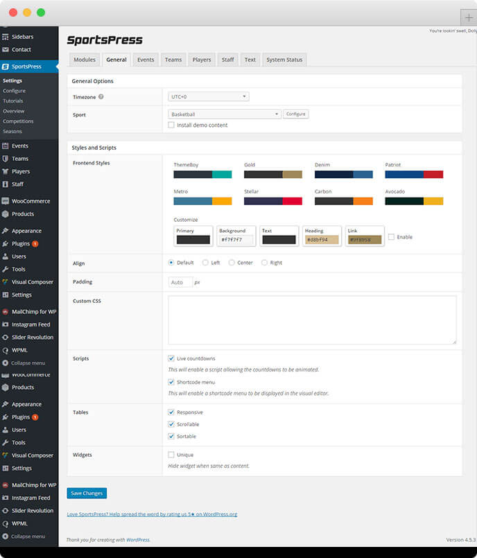This screenshot has height=558, width=477.
Task: Open the Text custom color picker
Action: (279, 240)
